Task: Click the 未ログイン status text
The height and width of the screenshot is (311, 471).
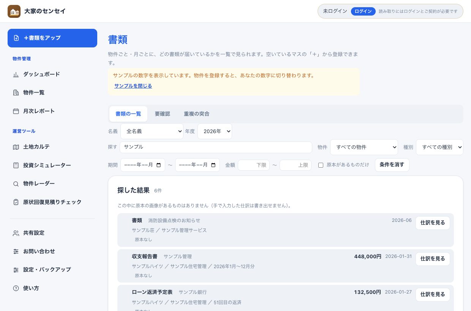Action: 335,11
